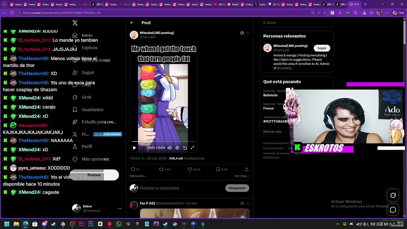Viewport: 407px width, 229px height.
Task: Click the reply icon with 27
Action: click(135, 169)
